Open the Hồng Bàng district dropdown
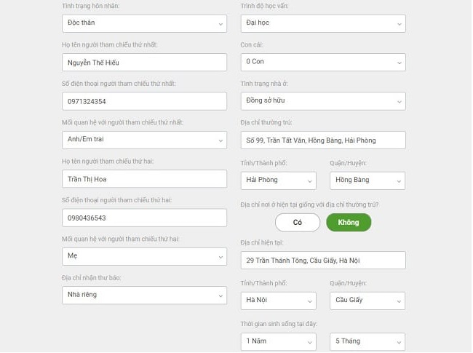The image size is (473, 353). (367, 180)
